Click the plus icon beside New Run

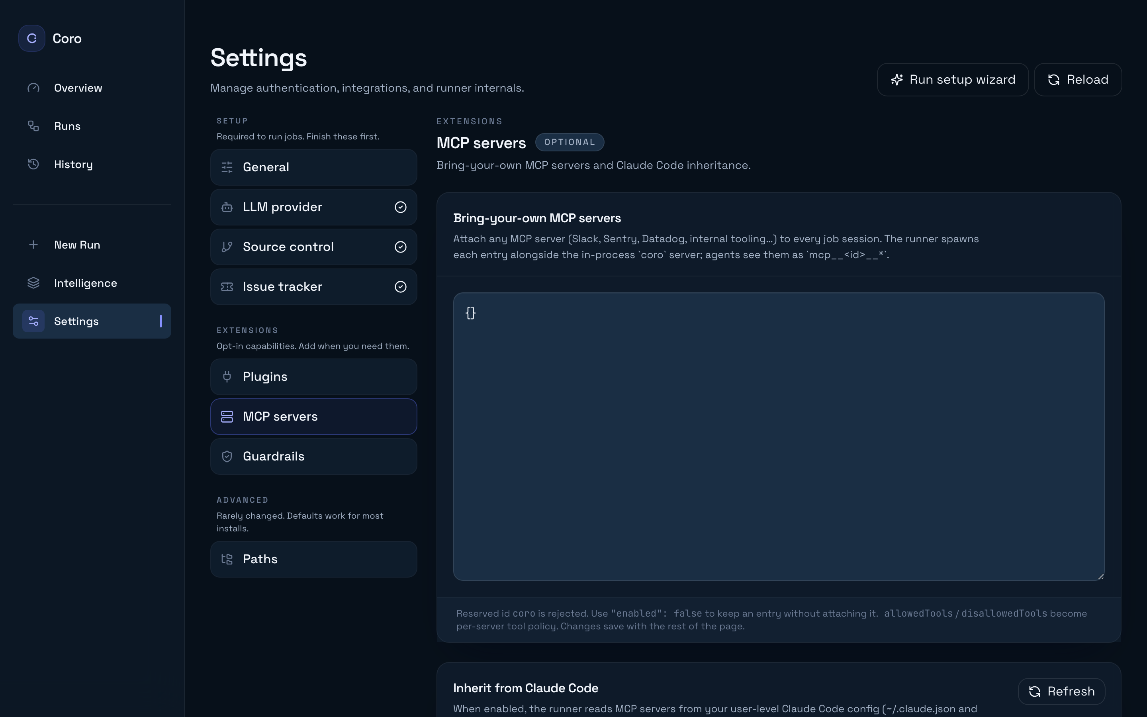(x=33, y=245)
